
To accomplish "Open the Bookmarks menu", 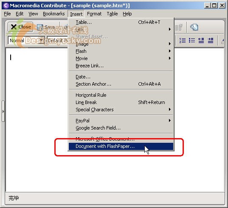I will [54, 14].
